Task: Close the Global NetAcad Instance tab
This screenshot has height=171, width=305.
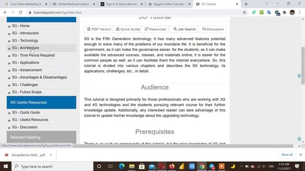Action: pyautogui.click(x=94, y=4)
